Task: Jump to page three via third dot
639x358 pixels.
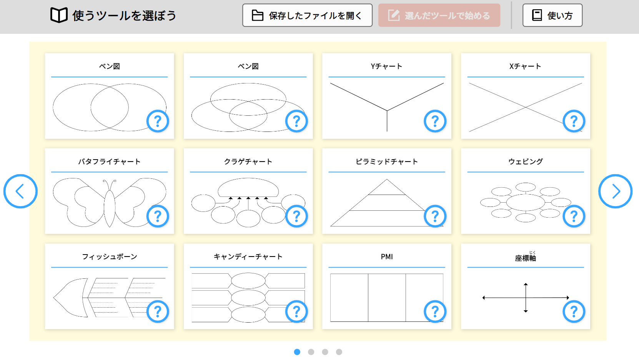Action: tap(325, 352)
